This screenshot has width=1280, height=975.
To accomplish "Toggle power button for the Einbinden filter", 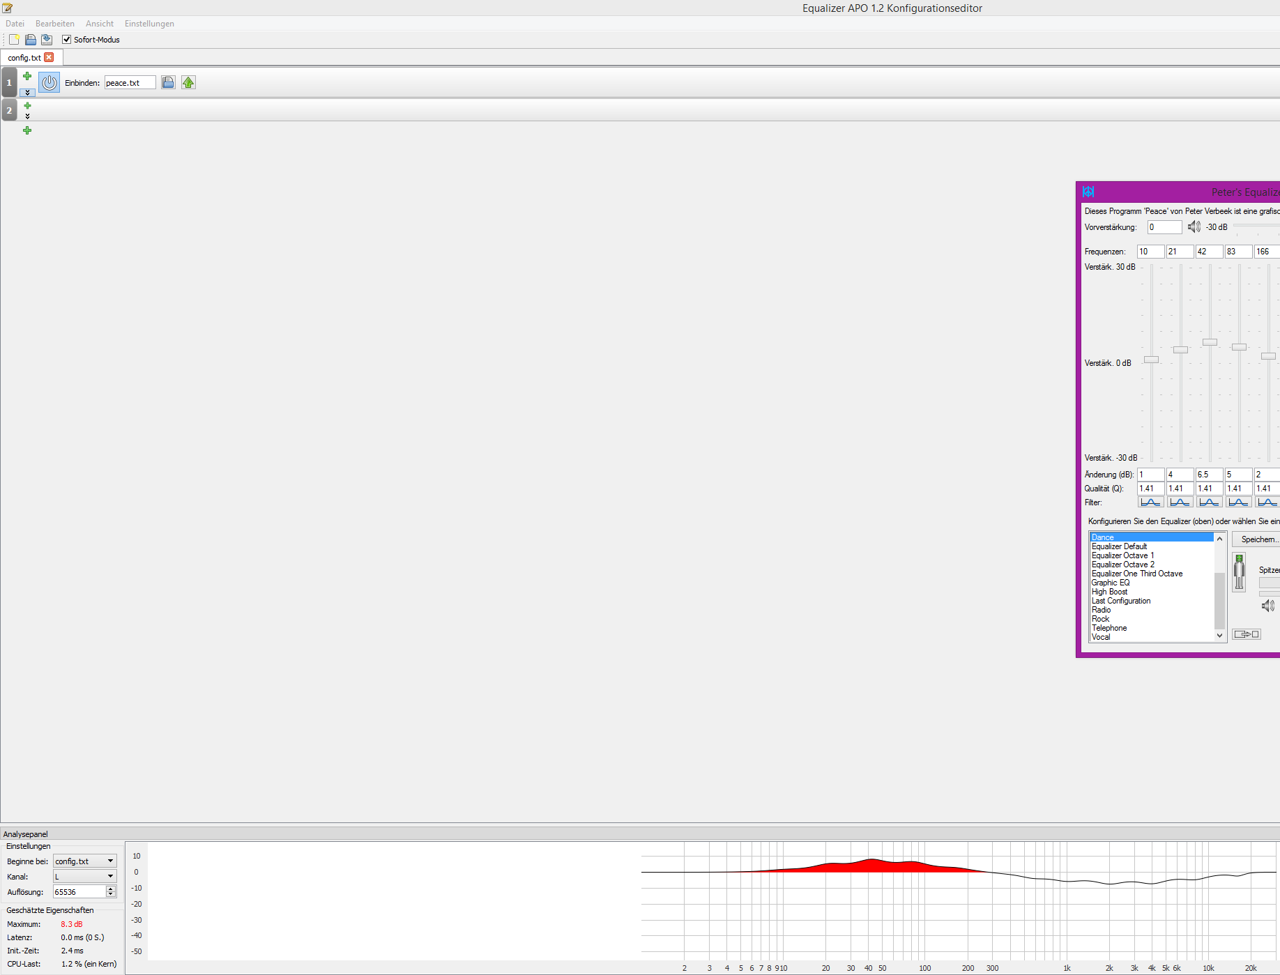I will [x=49, y=82].
